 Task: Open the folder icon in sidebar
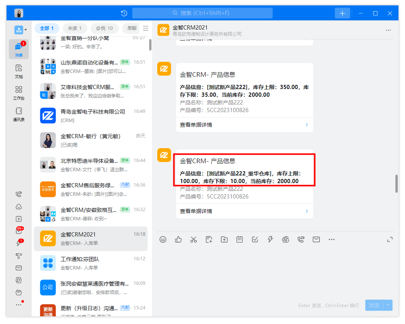pos(18,293)
